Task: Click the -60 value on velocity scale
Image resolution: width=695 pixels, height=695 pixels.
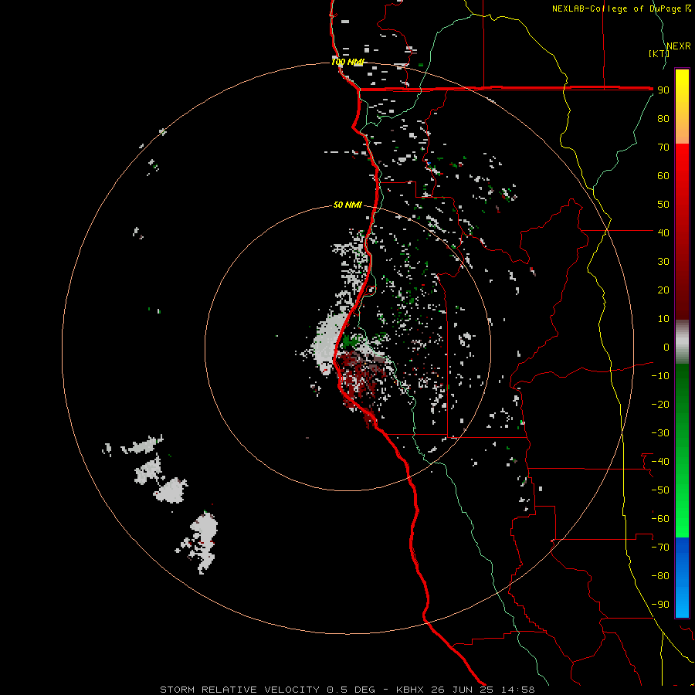Action: pos(660,519)
